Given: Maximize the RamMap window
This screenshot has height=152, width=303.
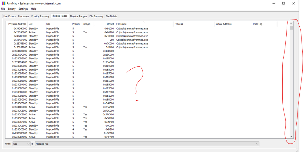Looking at the screenshot, I should tap(284, 3).
